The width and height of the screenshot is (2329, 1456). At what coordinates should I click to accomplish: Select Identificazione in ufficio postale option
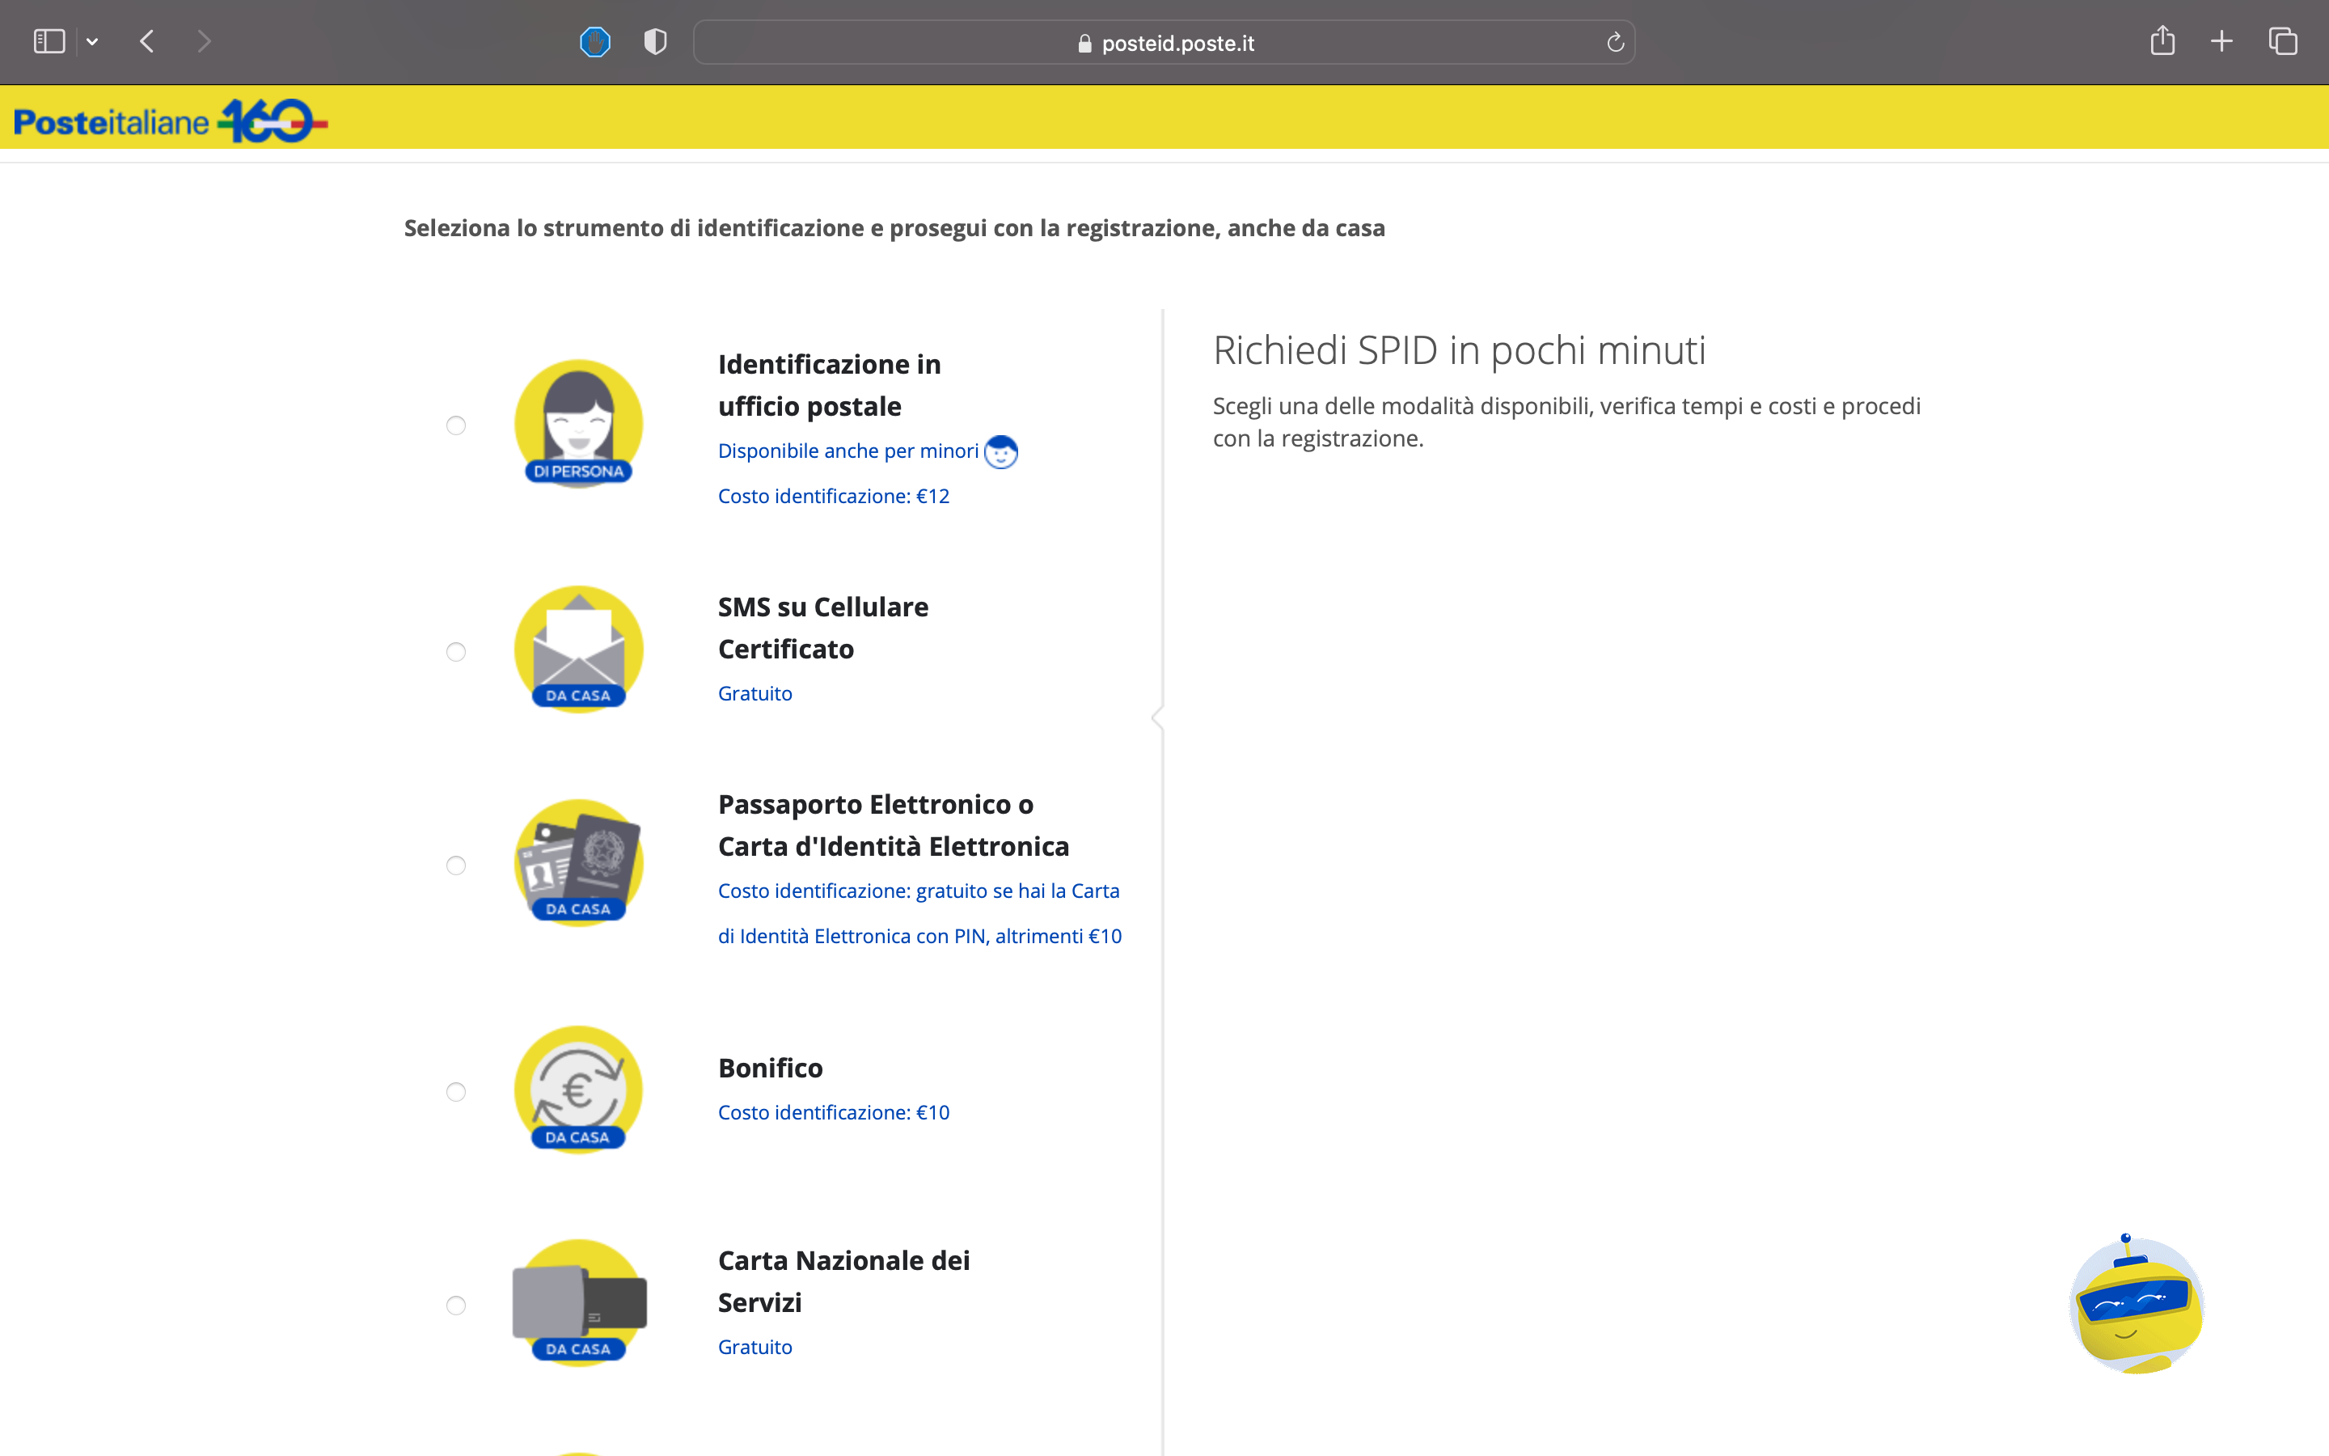[x=455, y=425]
